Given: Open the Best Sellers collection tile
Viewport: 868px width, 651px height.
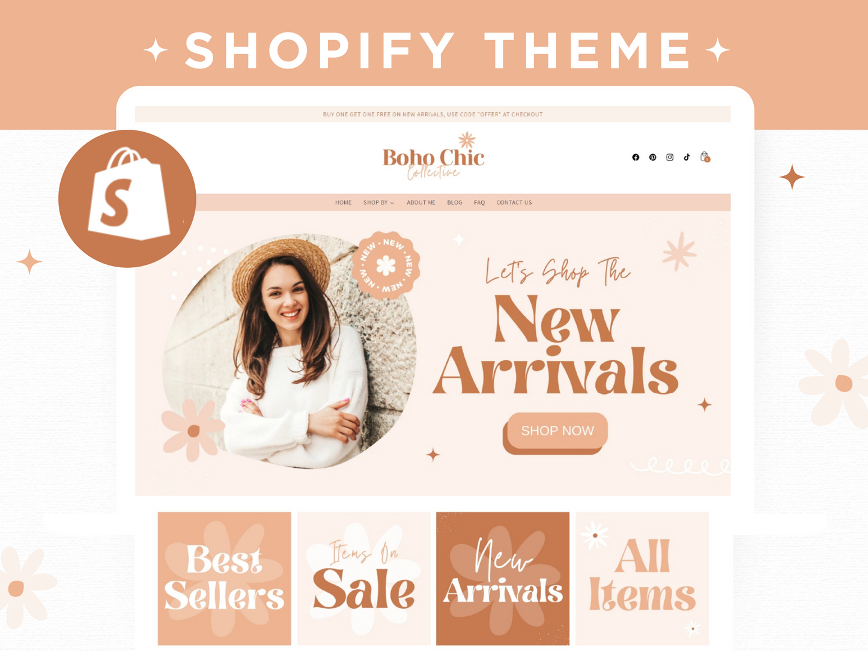Looking at the screenshot, I should [x=225, y=578].
